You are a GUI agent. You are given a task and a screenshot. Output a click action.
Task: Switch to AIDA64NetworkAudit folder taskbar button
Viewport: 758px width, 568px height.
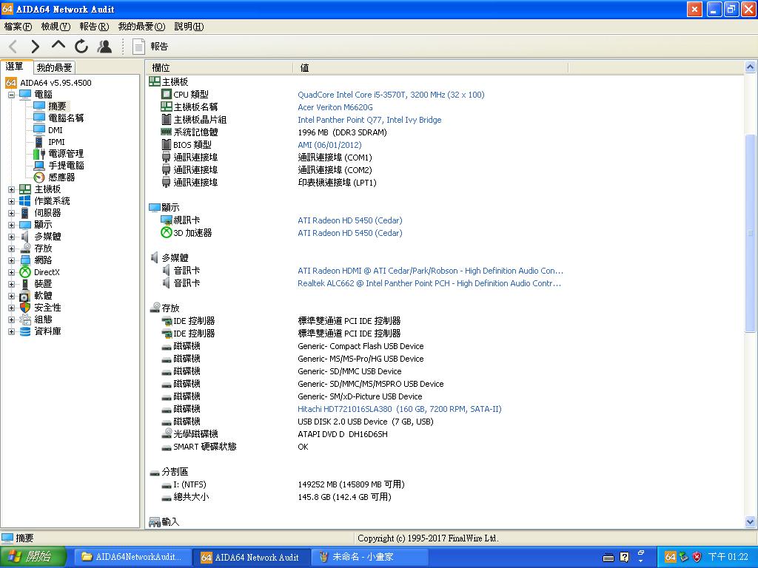coord(132,557)
